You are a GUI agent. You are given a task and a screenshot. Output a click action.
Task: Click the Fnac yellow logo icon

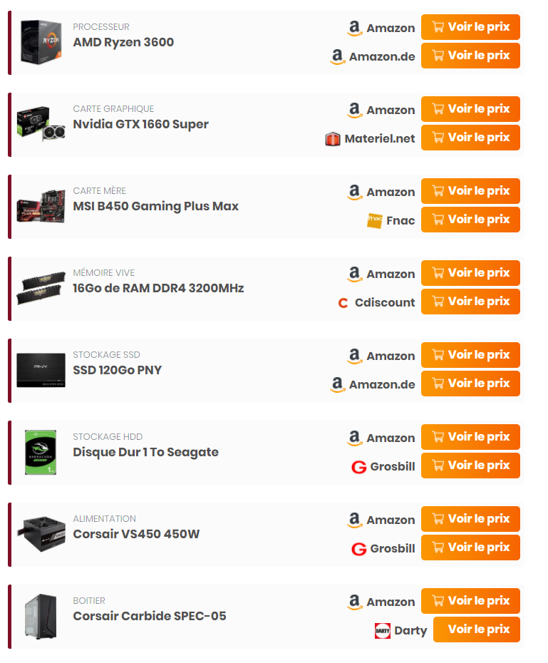[x=374, y=220]
